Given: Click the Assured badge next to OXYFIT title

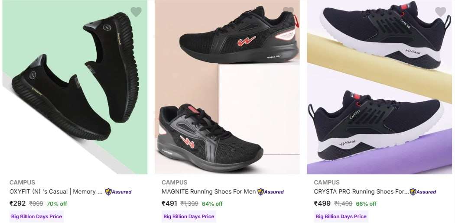Looking at the screenshot, I should coord(118,192).
